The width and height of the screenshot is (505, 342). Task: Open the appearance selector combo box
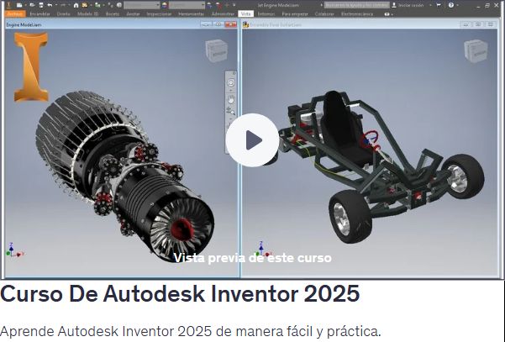187,5
